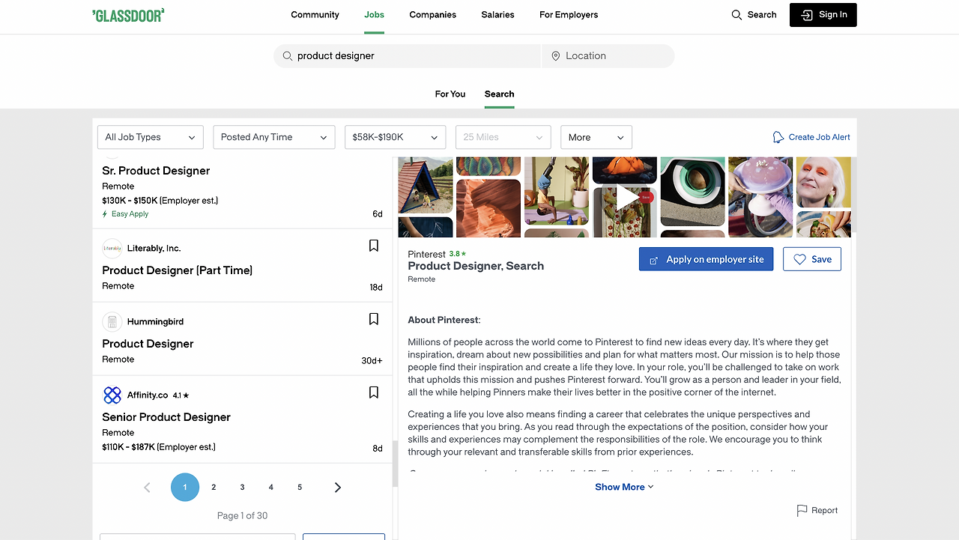959x540 pixels.
Task: Click the Literably, Inc. company name
Action: (154, 249)
